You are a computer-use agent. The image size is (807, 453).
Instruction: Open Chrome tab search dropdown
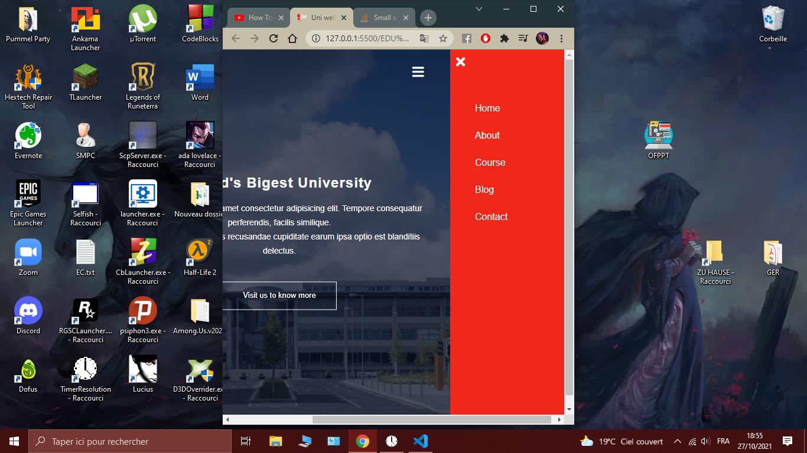click(x=479, y=9)
